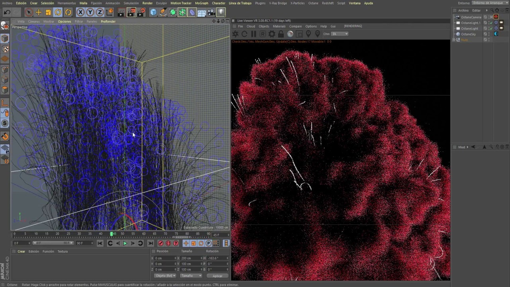Click material picker pin in Live Viewer
510x287 pixels.
pos(318,34)
